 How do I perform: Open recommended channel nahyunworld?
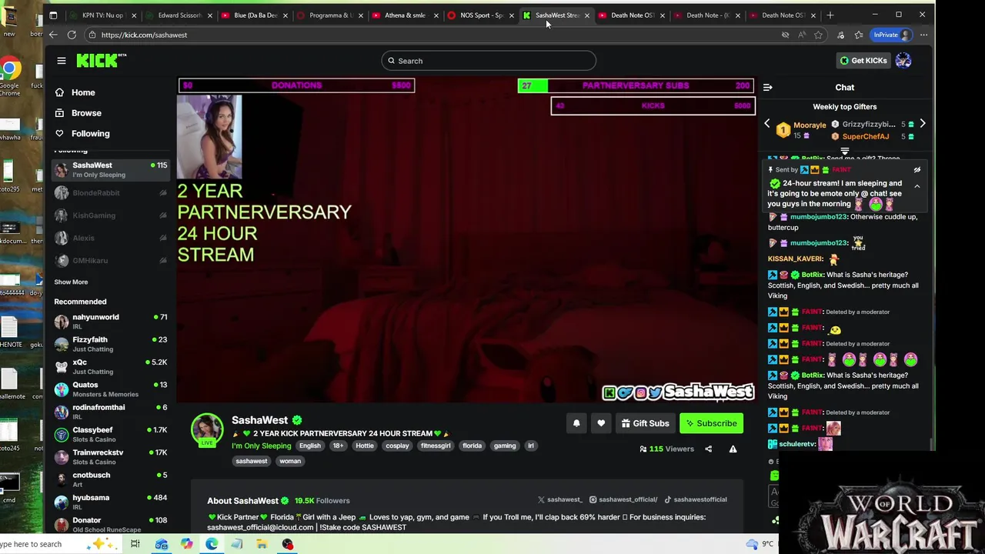coord(111,322)
